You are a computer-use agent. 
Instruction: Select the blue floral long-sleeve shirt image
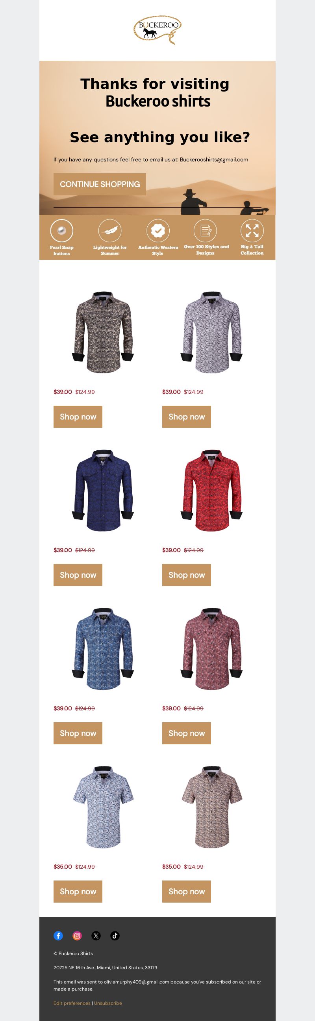(103, 649)
